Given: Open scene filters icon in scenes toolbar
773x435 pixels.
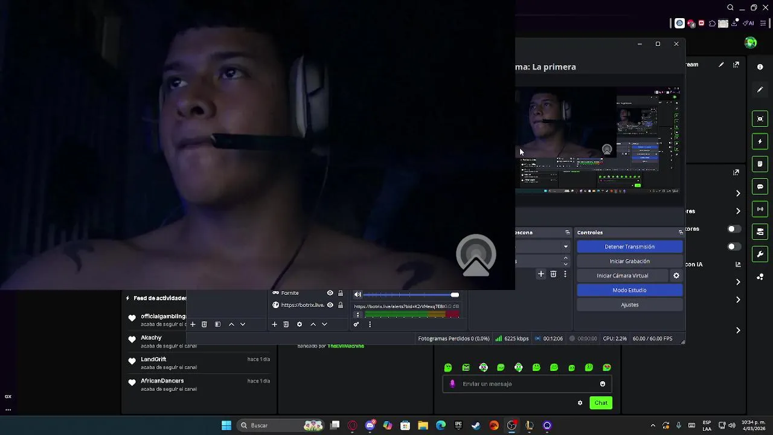Looking at the screenshot, I should pos(217,324).
